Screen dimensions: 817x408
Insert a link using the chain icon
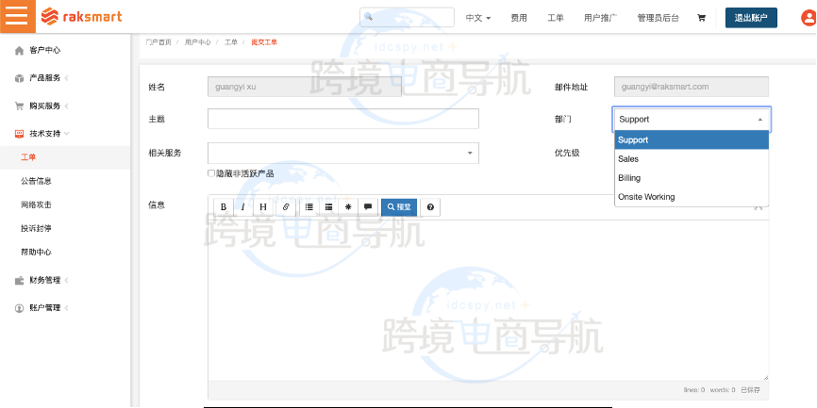[286, 206]
